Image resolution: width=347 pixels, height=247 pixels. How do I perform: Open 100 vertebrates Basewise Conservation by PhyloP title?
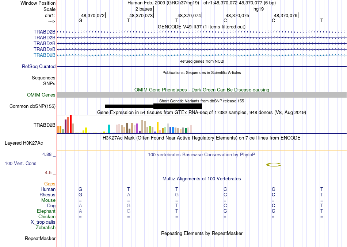click(x=201, y=155)
